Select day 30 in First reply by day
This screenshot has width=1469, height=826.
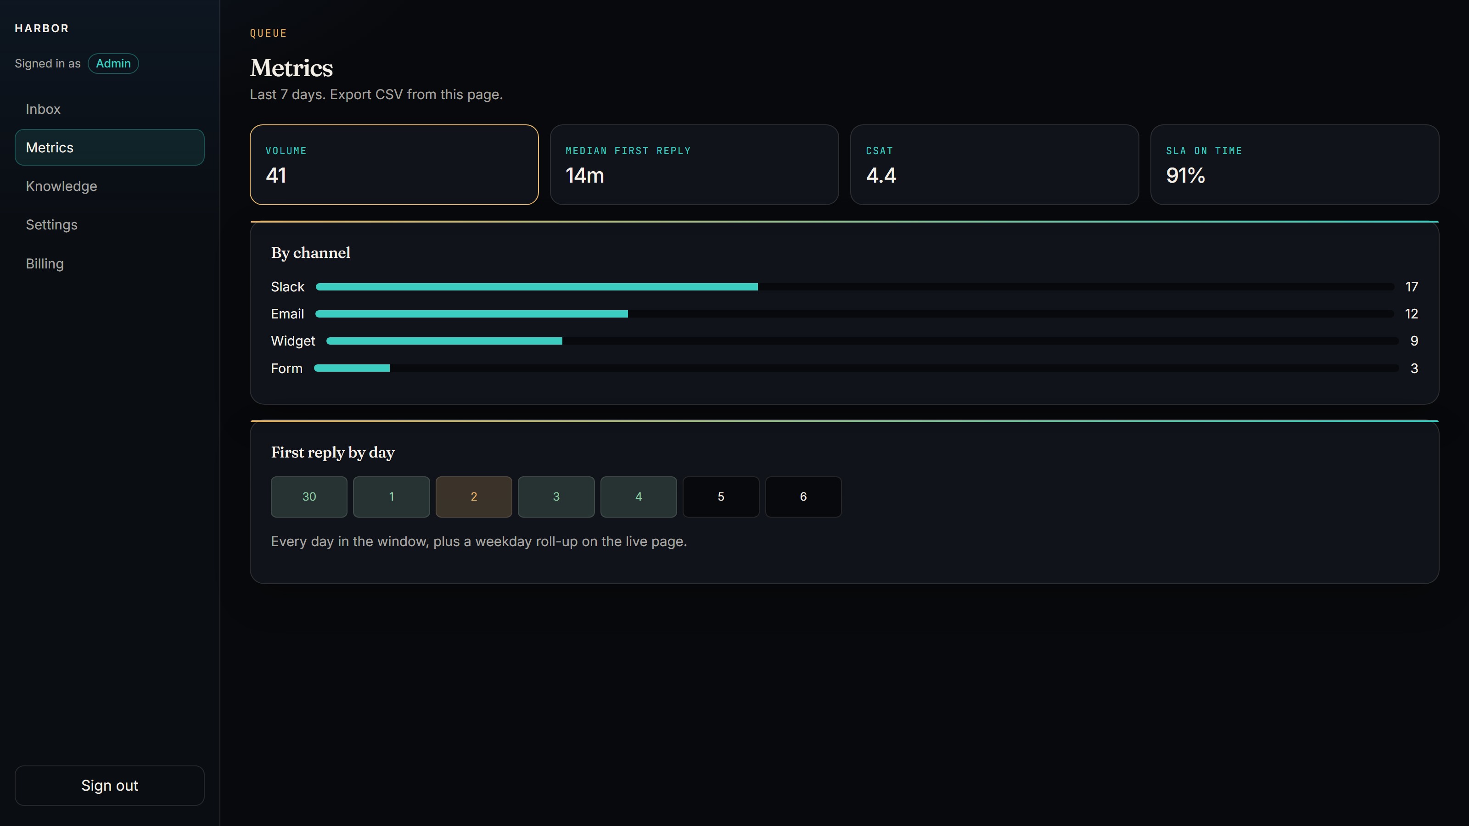pos(309,497)
